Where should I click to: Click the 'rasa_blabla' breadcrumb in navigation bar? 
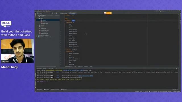point(39,11)
